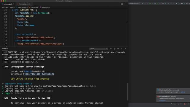Click 'const nestServerUrl =' declaration
This screenshot has height=107, width=190.
click(x=28, y=41)
